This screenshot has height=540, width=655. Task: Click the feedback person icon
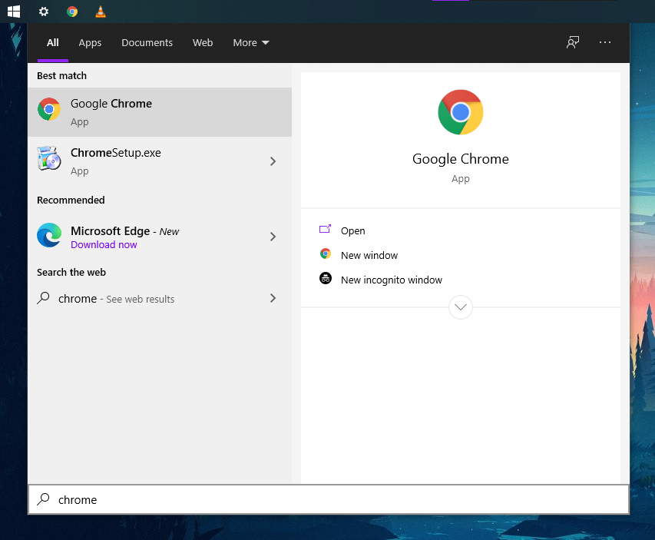[573, 42]
